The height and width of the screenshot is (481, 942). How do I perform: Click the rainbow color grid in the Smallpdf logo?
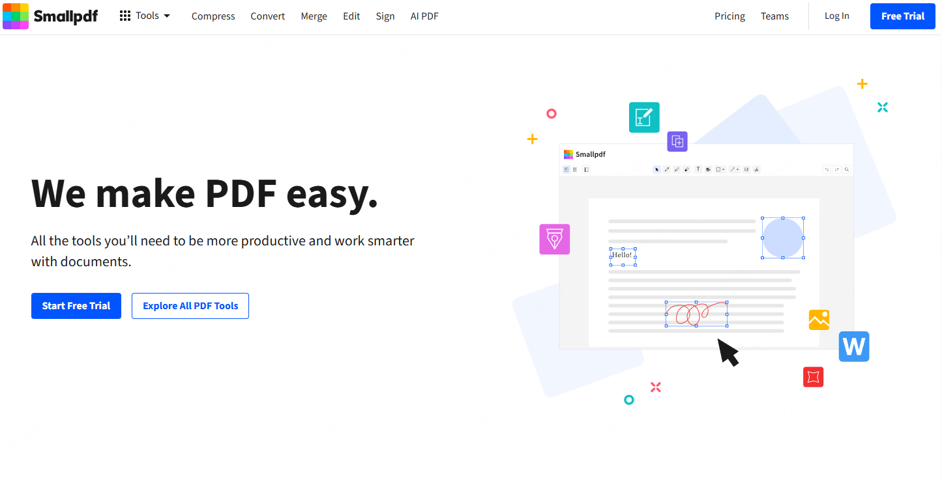[x=16, y=16]
